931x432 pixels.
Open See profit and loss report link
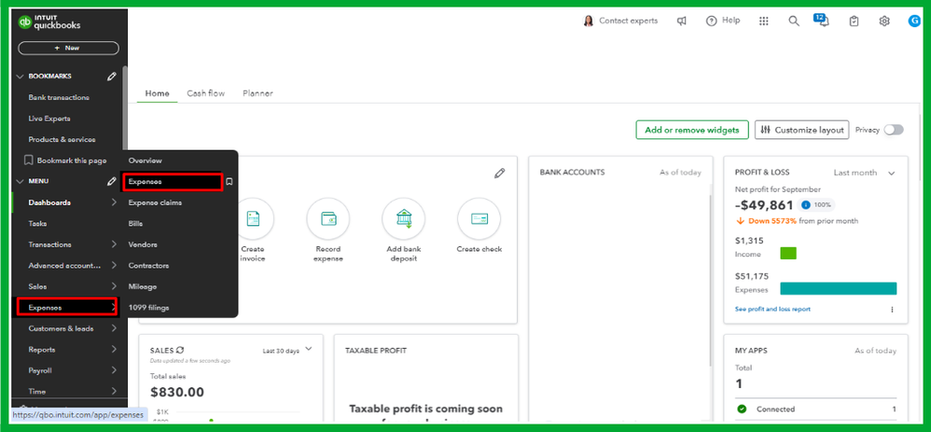772,309
